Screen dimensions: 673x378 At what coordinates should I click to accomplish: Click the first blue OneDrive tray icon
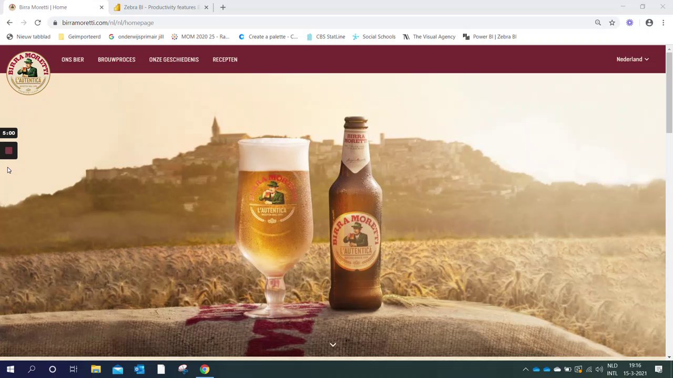pos(536,370)
